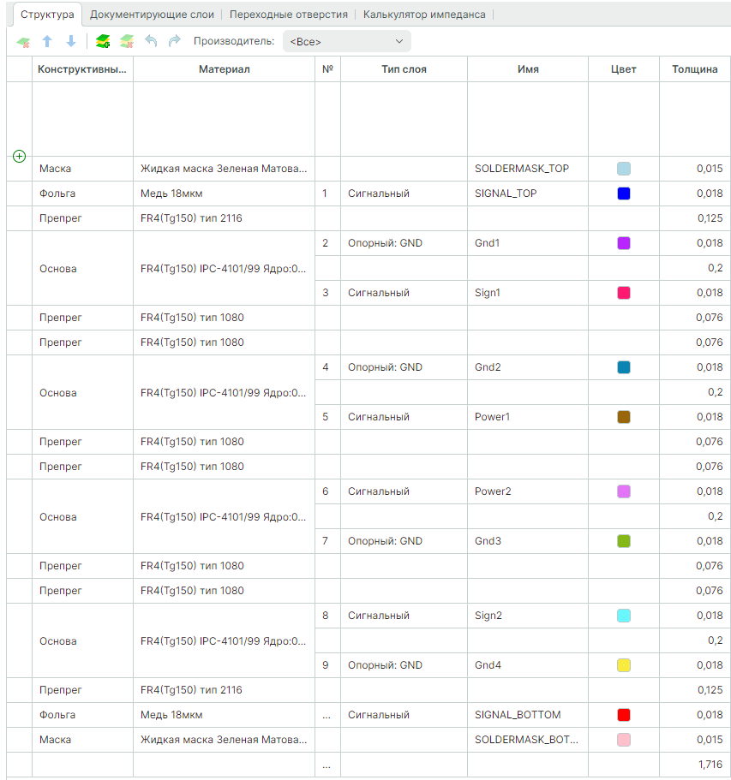Change green color swatch of Gnd3
Screen dimensions: 731x780
(x=623, y=541)
